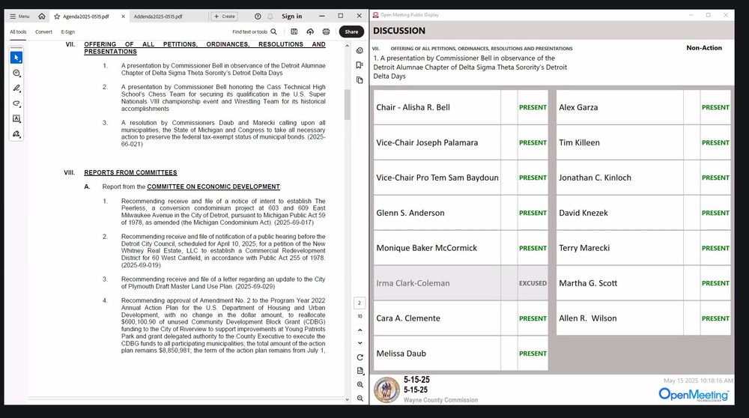The height and width of the screenshot is (418, 749).
Task: Open the E-Sign tab
Action: tap(68, 32)
